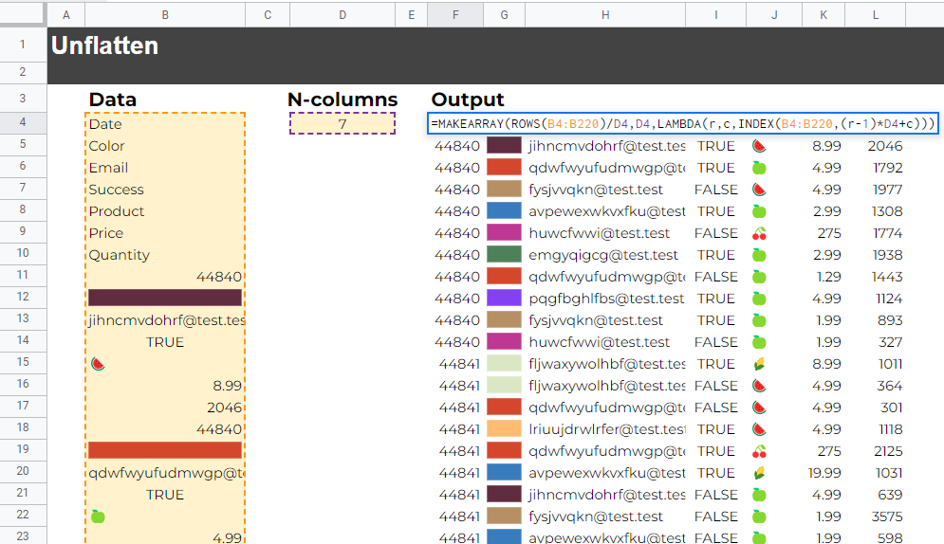This screenshot has height=544, width=944.
Task: Click TRUE cell in column B row 14
Action: [x=165, y=342]
